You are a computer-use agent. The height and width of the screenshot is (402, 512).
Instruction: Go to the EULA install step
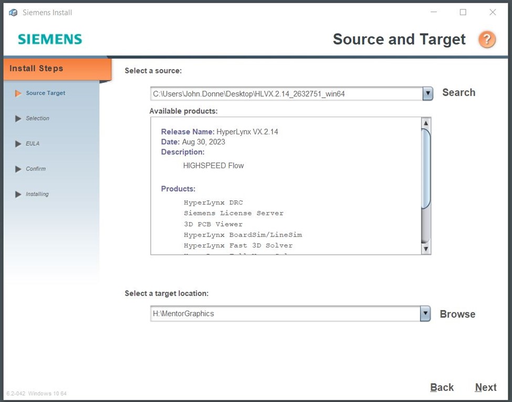pyautogui.click(x=33, y=143)
